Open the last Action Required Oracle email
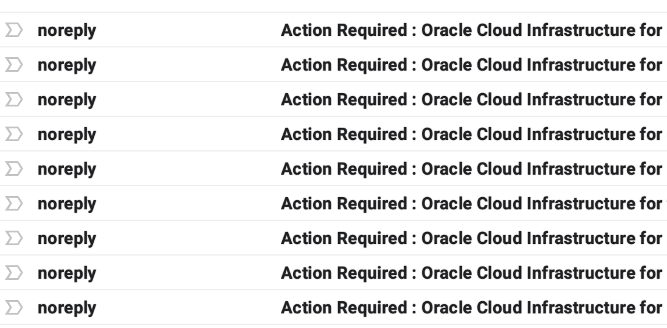667x328 pixels. click(x=471, y=307)
